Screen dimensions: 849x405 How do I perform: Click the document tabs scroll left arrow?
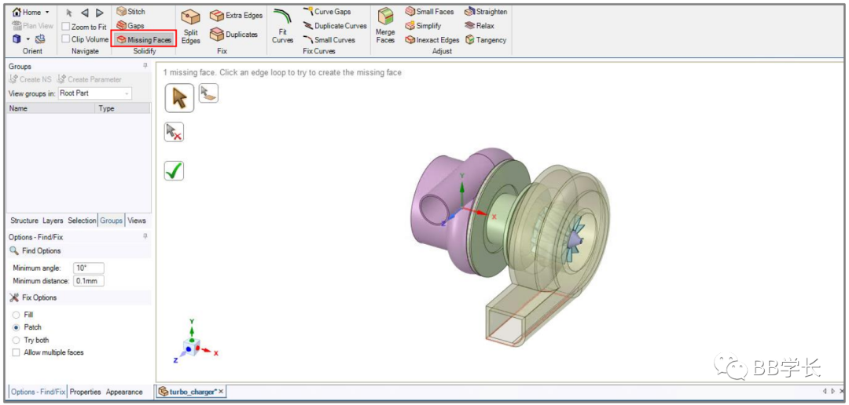point(825,391)
